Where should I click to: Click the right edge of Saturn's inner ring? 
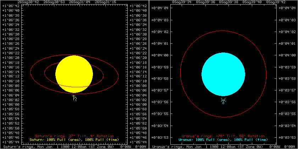click(x=103, y=73)
